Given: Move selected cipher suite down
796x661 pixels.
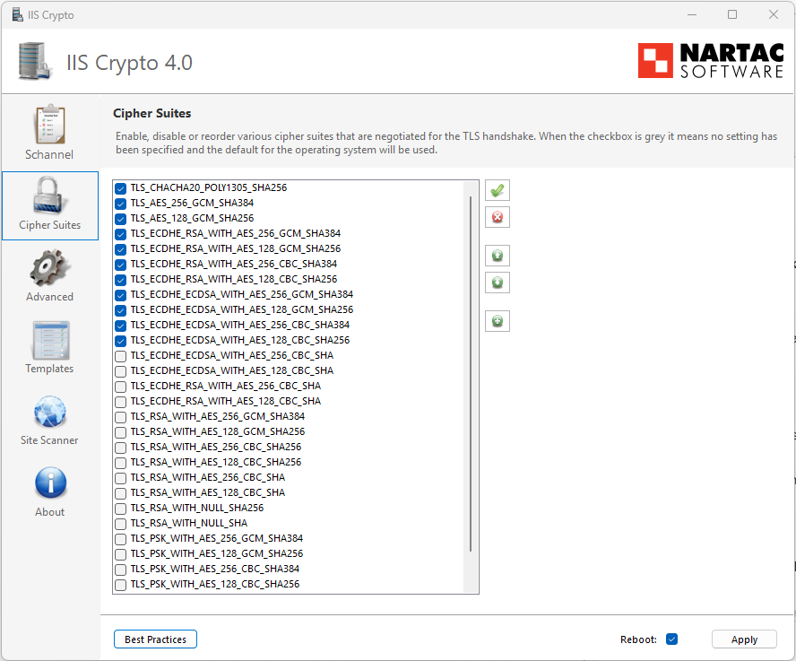Looking at the screenshot, I should (497, 283).
